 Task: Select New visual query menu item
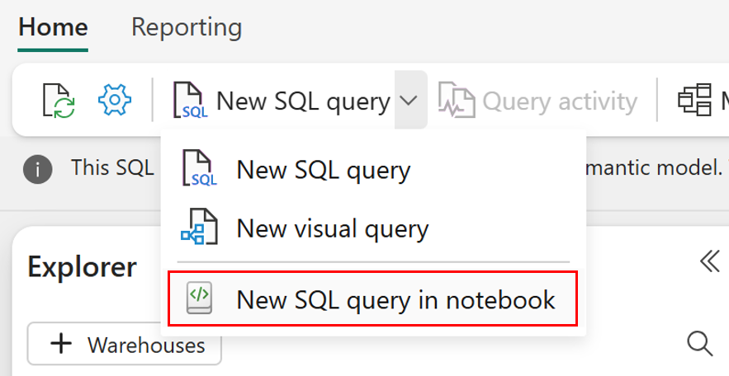click(x=332, y=228)
